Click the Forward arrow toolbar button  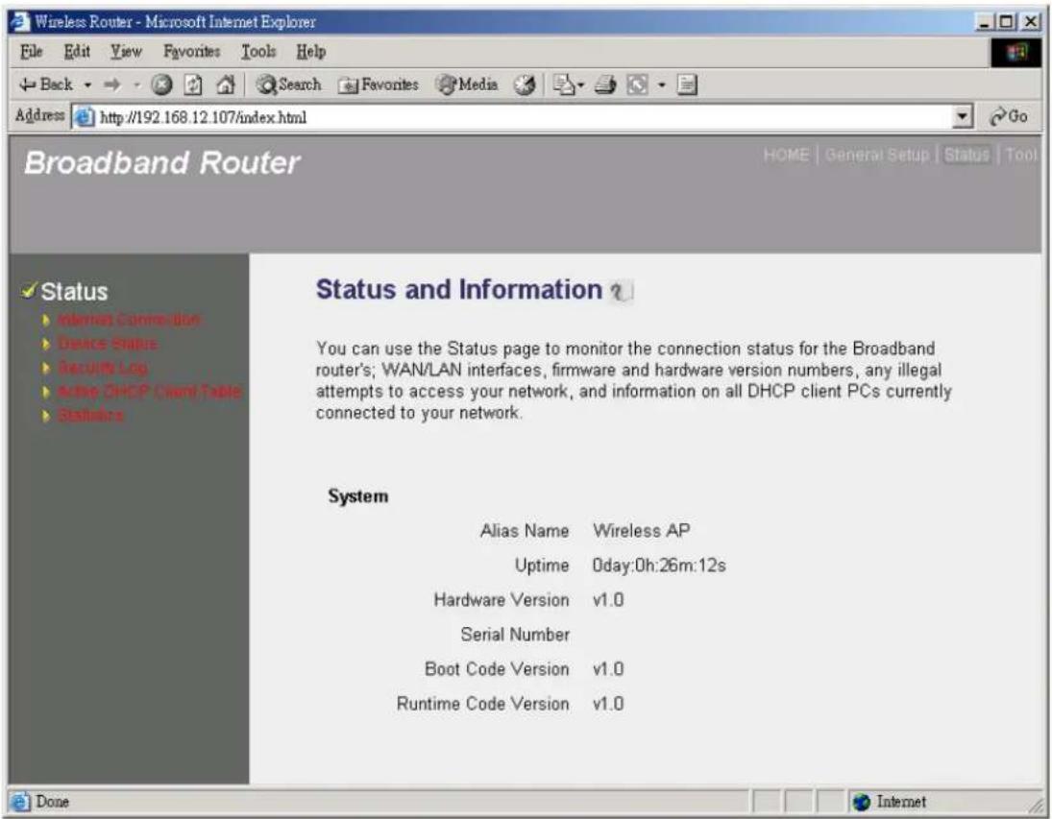pyautogui.click(x=112, y=84)
